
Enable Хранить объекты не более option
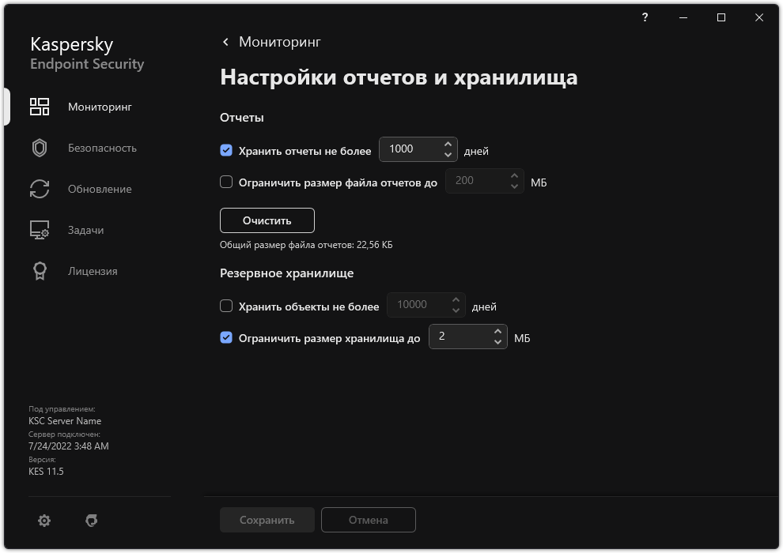[x=227, y=306]
